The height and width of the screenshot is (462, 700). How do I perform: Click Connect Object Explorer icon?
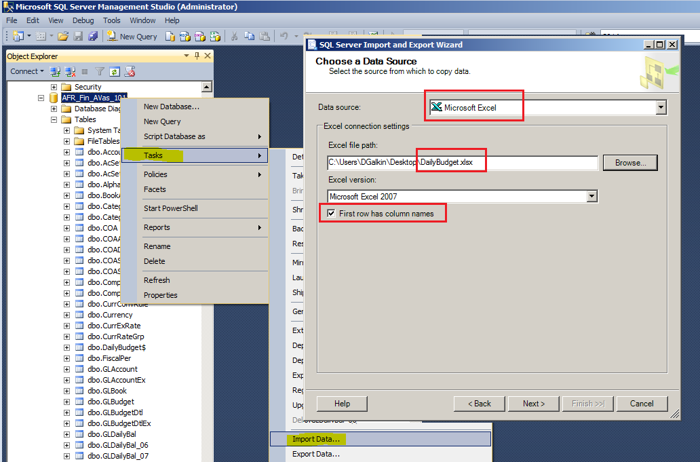55,71
